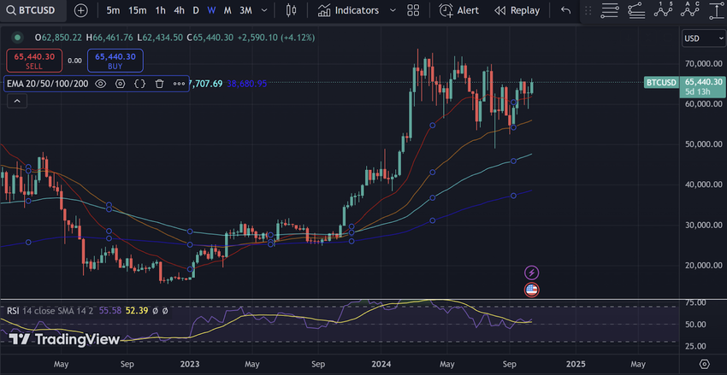Select the horizontal line drawing tool
727x375 pixels.
click(609, 10)
